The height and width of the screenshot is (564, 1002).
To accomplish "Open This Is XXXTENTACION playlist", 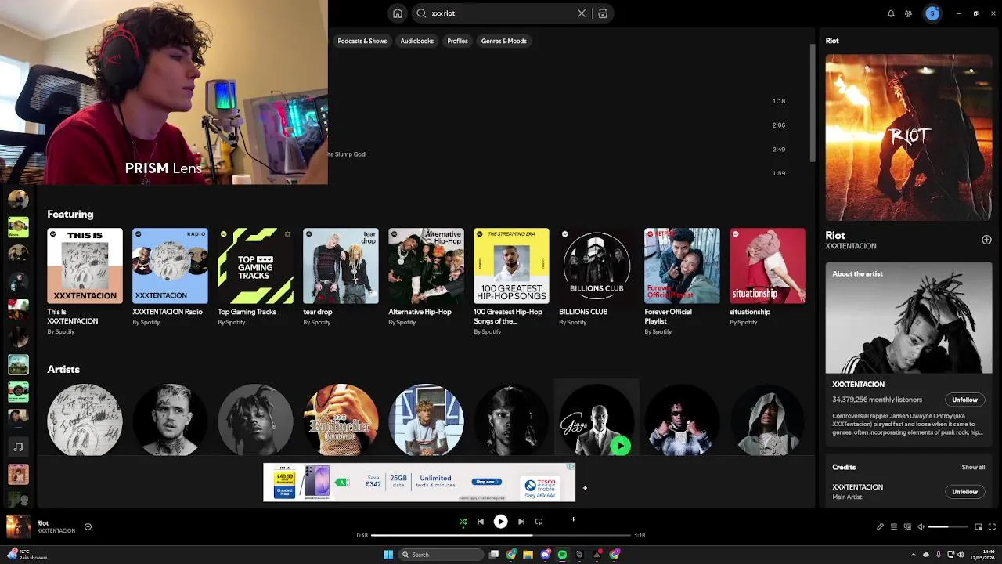I will tap(85, 282).
